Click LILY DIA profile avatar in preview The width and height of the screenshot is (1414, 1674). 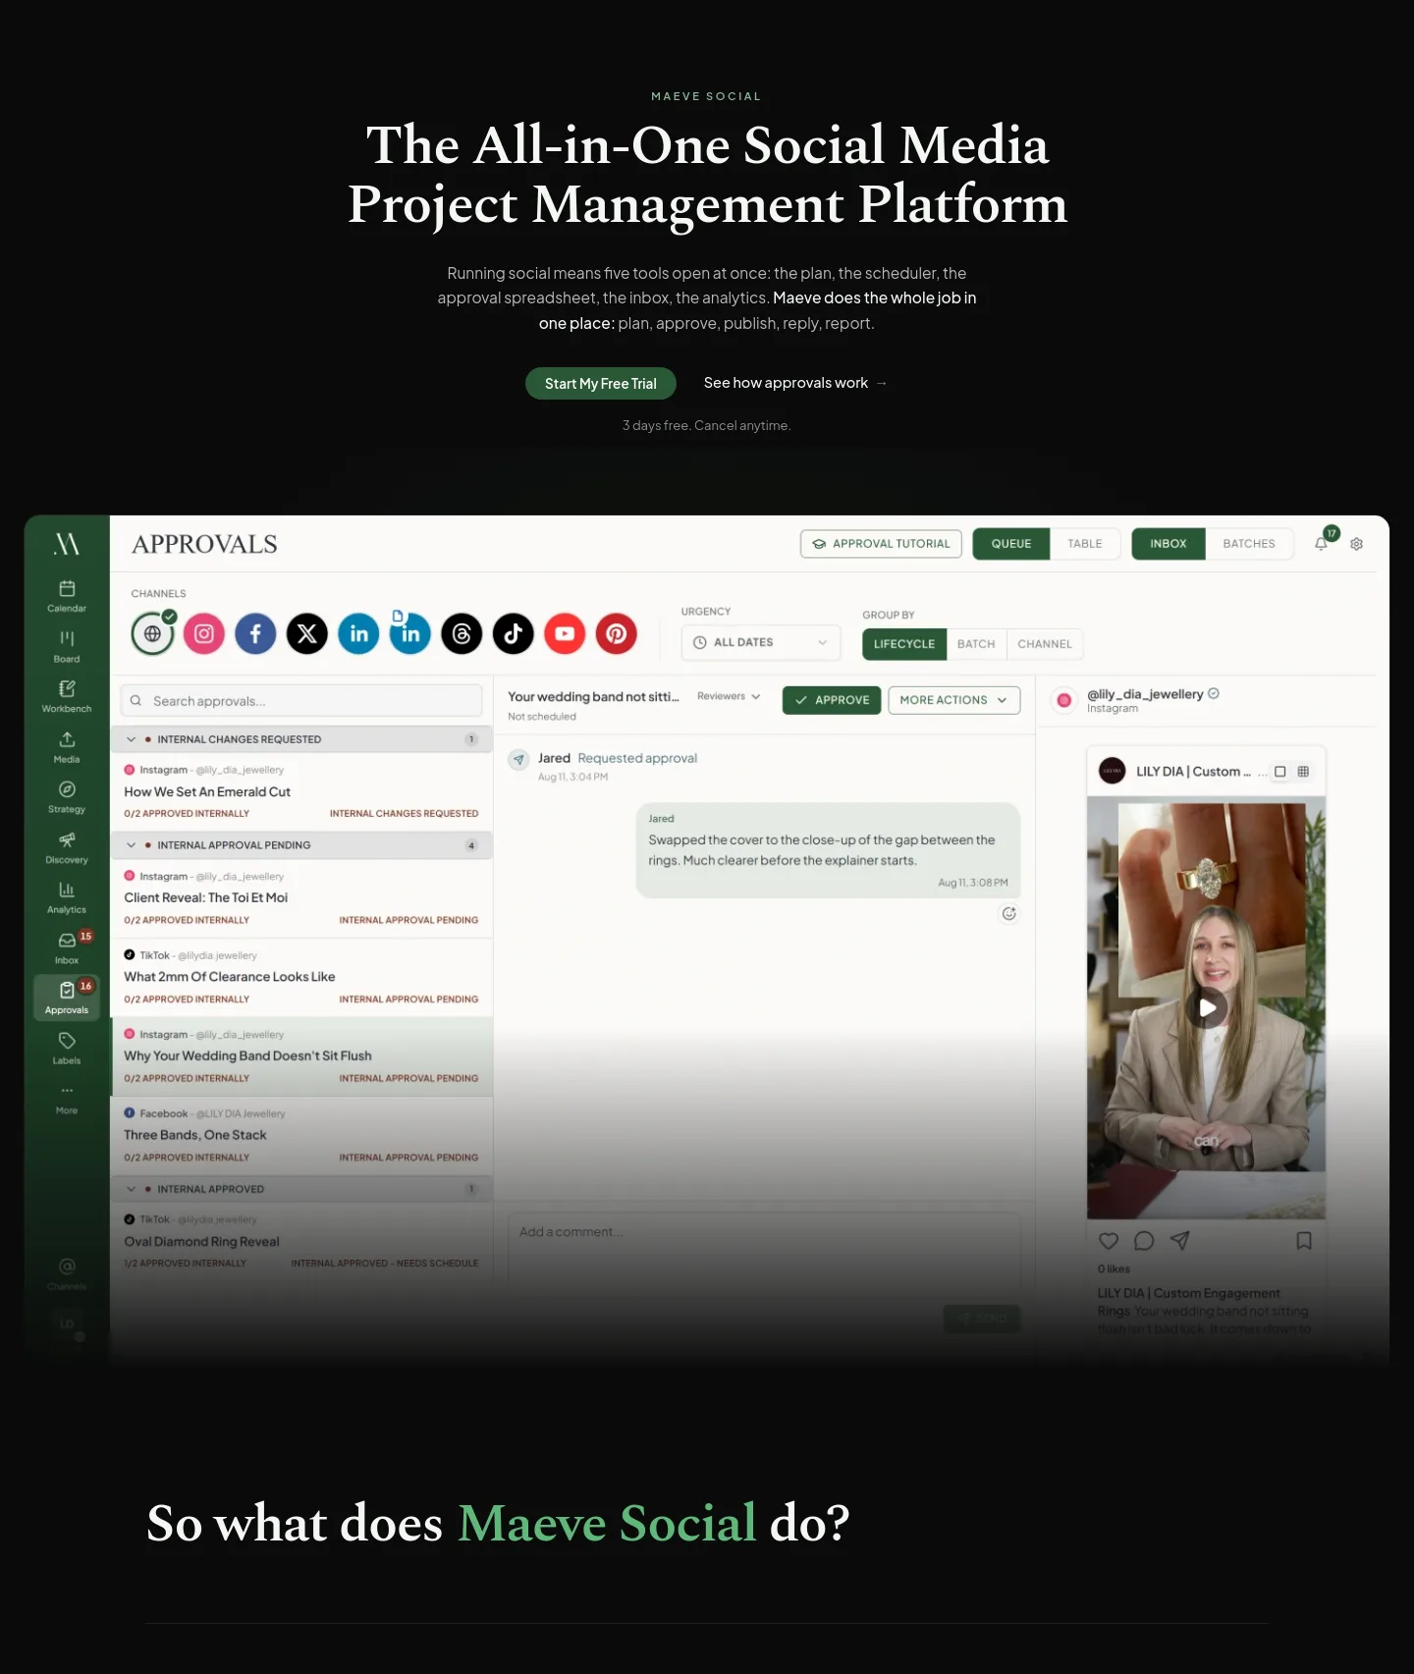point(1113,772)
